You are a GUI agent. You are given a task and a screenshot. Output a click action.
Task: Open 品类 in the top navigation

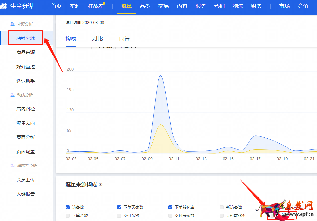click(145, 6)
